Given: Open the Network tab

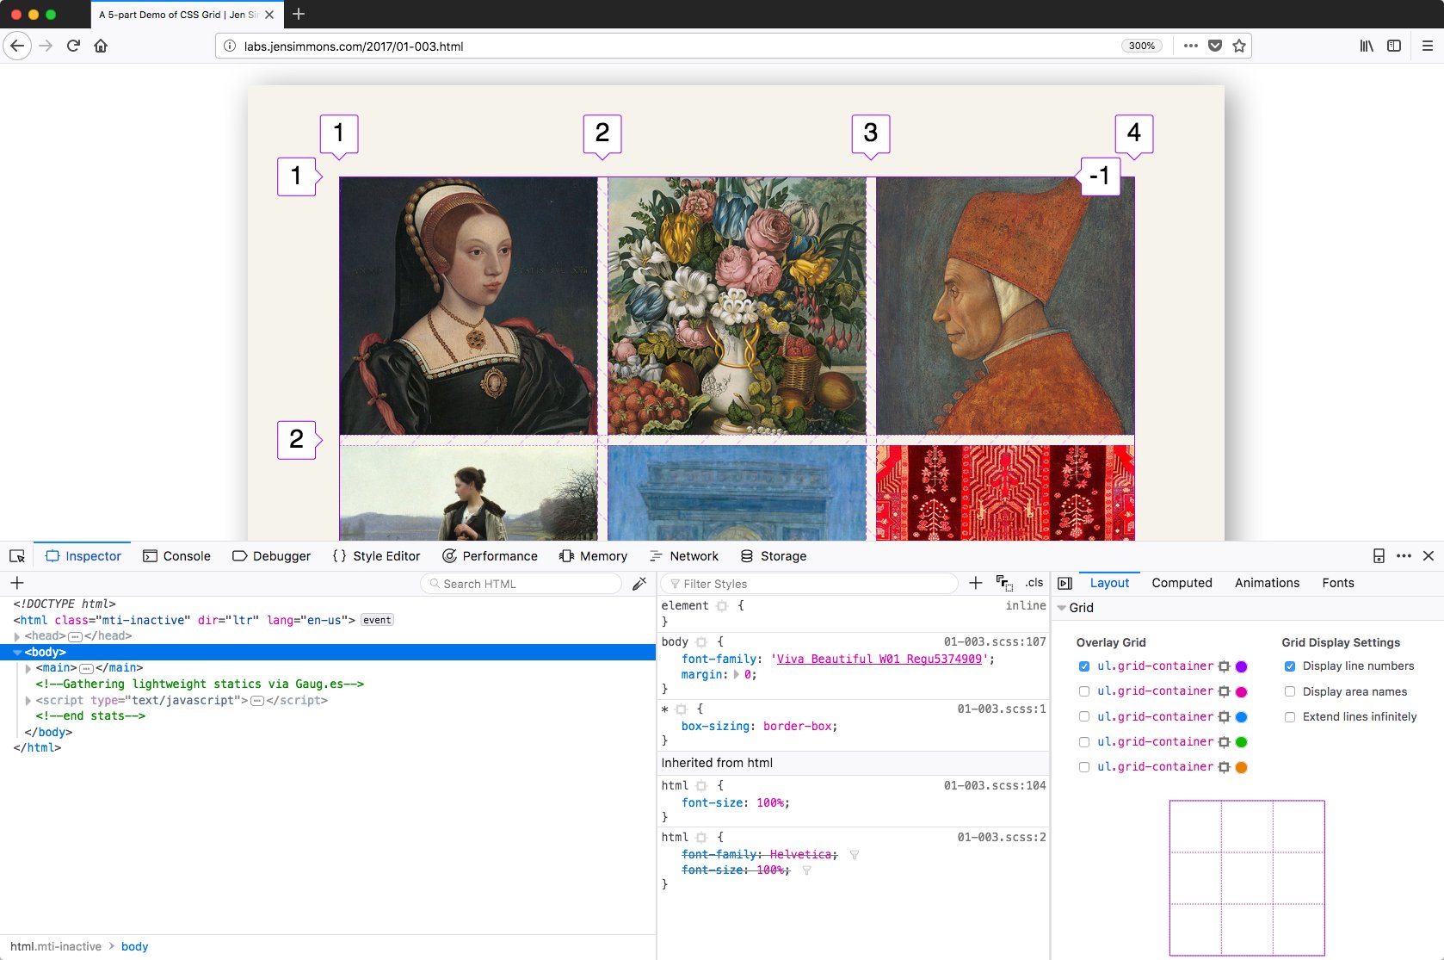Looking at the screenshot, I should (x=684, y=556).
